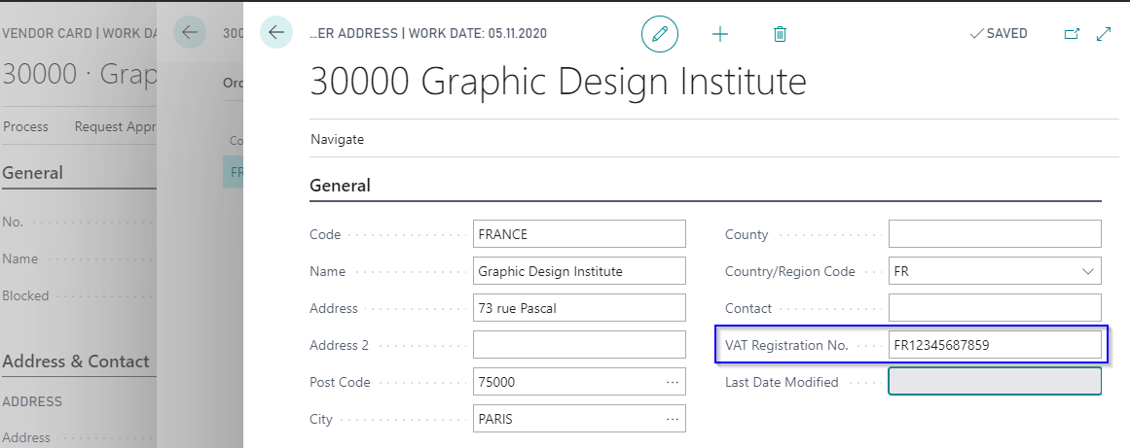Click the SAVED status indicator
1130x448 pixels.
(x=999, y=34)
